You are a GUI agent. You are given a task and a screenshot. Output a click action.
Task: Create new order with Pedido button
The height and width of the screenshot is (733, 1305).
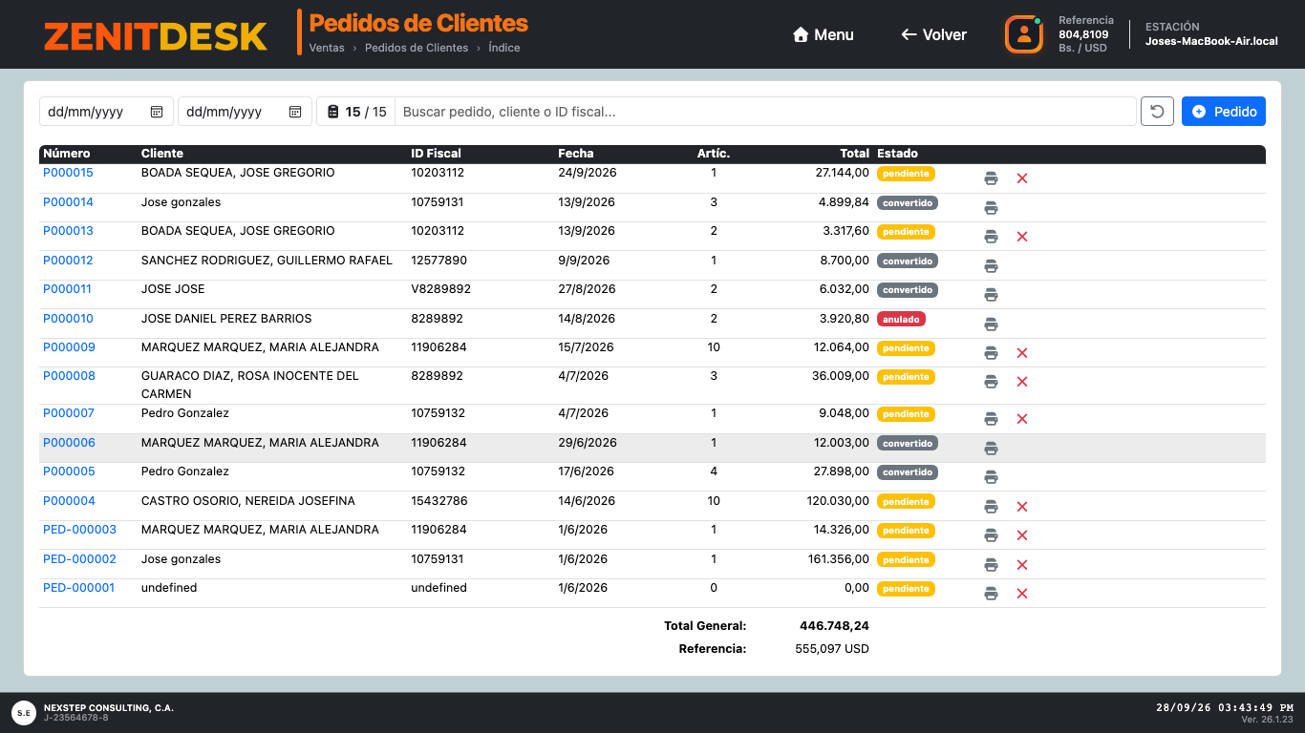click(1224, 112)
